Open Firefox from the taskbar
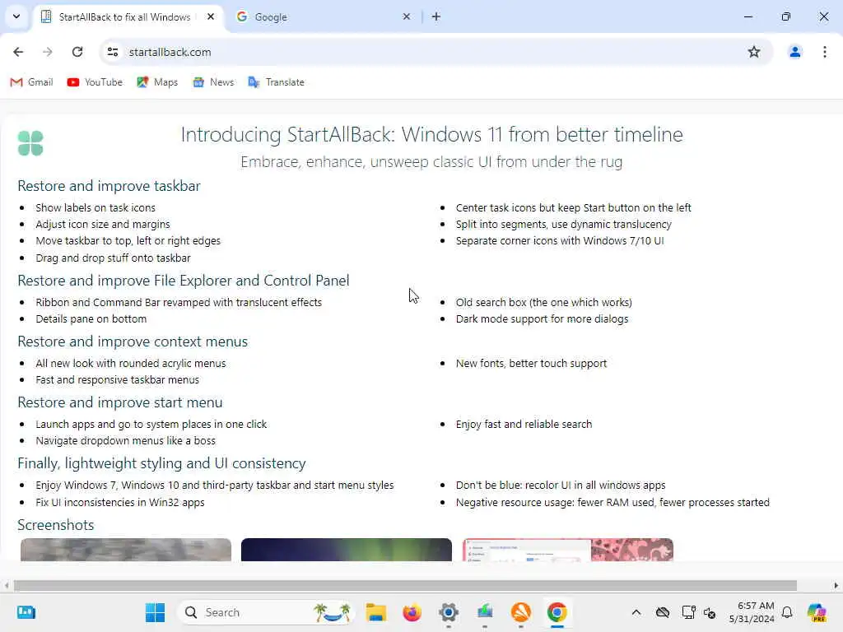Viewport: 843px width, 632px height. pyautogui.click(x=412, y=612)
